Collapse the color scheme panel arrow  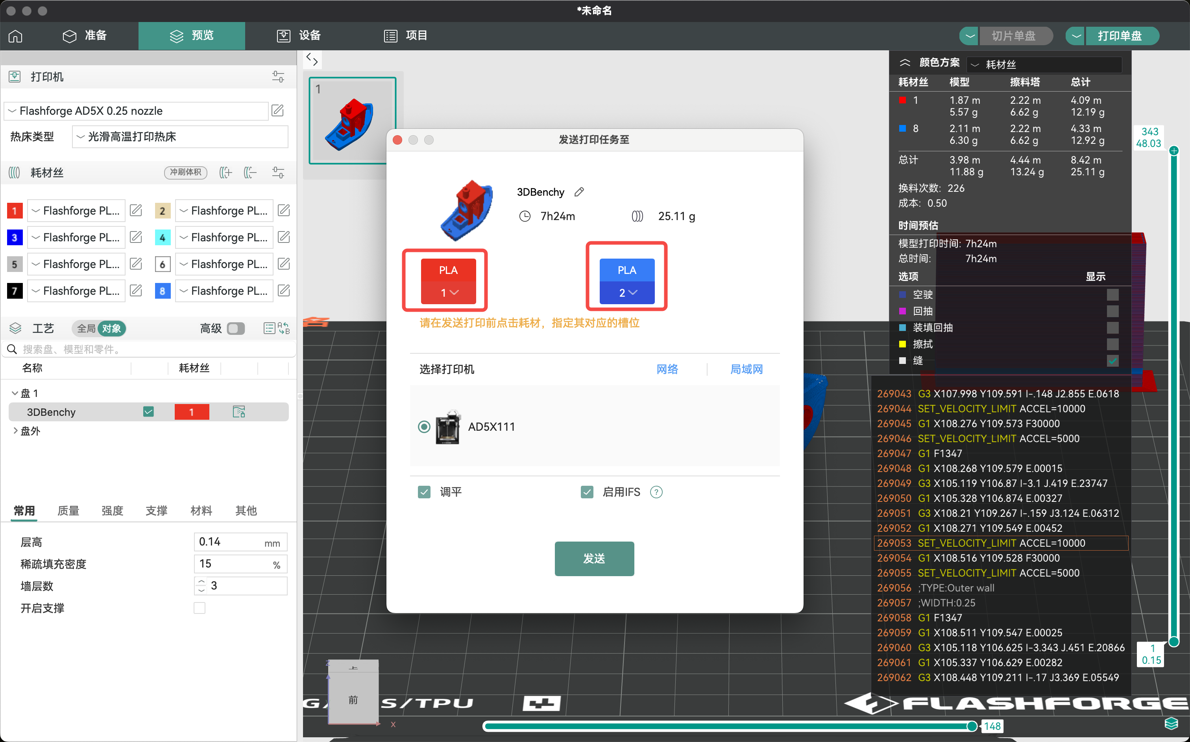click(x=905, y=63)
